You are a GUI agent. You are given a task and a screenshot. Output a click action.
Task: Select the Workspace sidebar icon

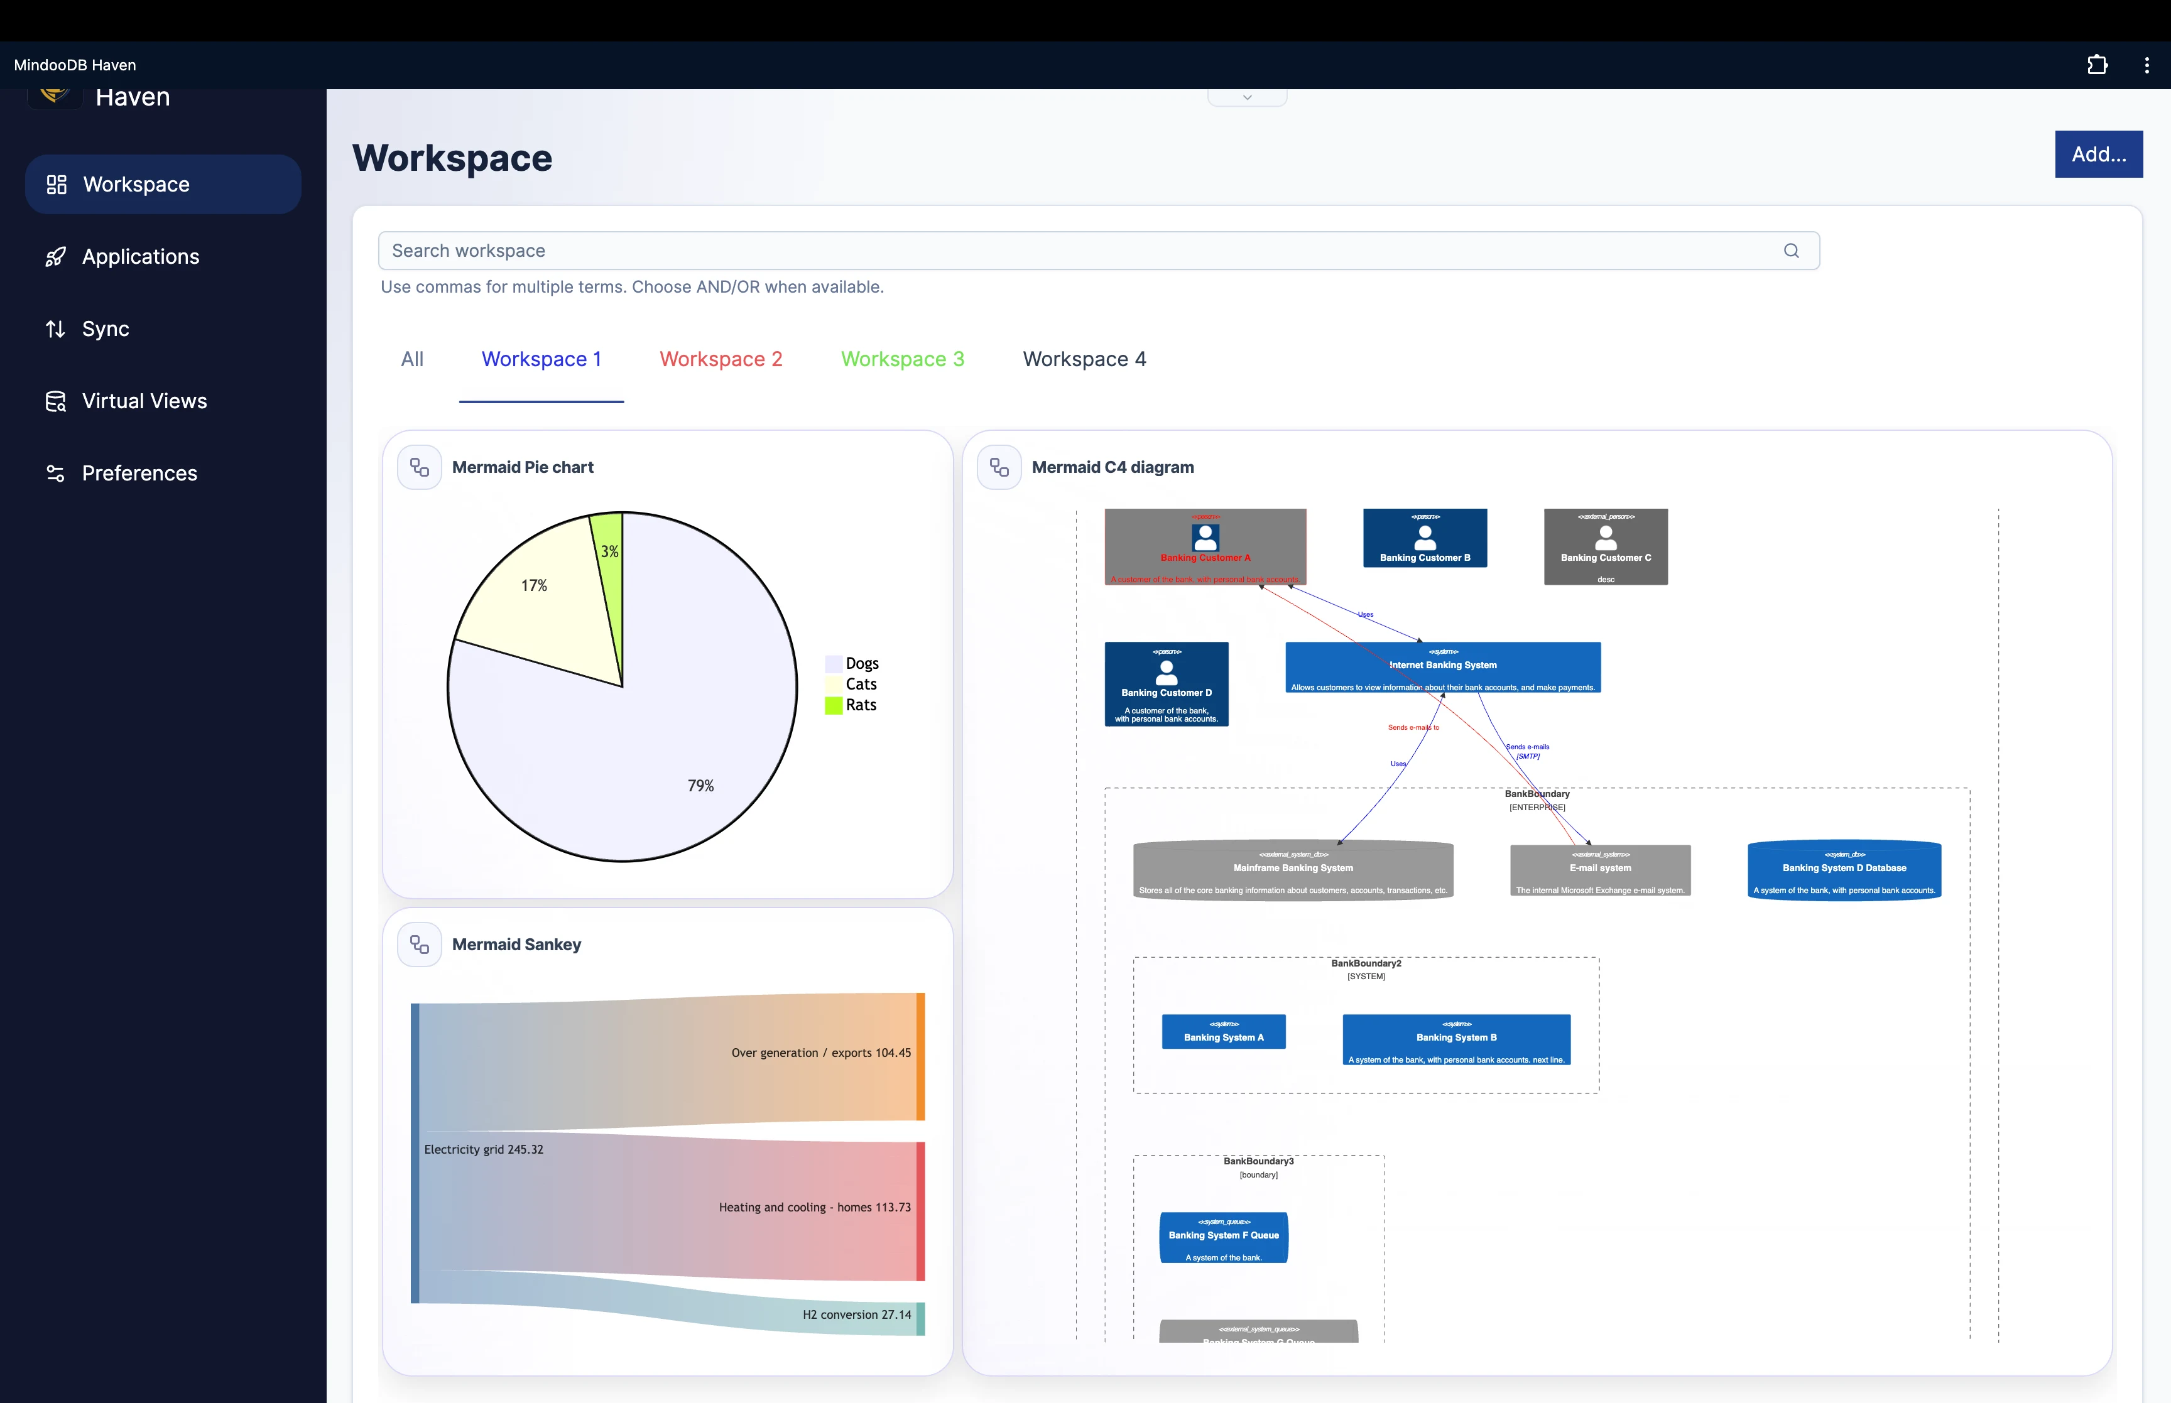click(55, 184)
